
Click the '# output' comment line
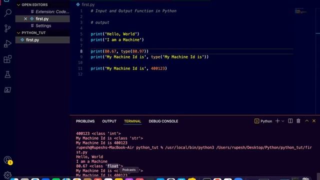point(100,22)
